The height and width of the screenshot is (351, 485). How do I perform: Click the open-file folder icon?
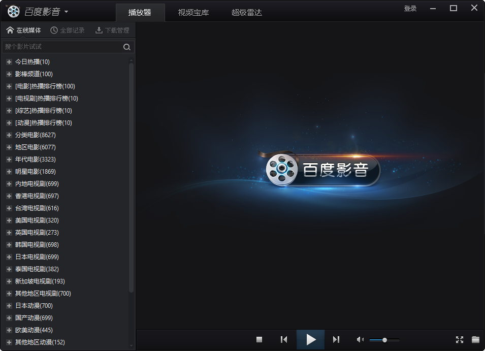coord(475,339)
